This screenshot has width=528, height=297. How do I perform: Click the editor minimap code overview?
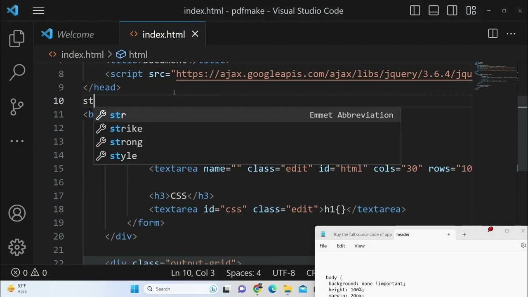(495, 76)
